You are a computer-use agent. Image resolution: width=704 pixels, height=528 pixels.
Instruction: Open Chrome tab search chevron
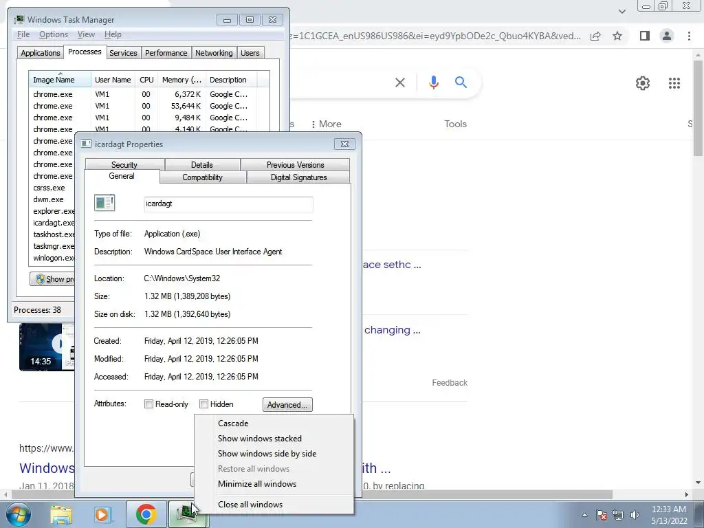tap(621, 11)
